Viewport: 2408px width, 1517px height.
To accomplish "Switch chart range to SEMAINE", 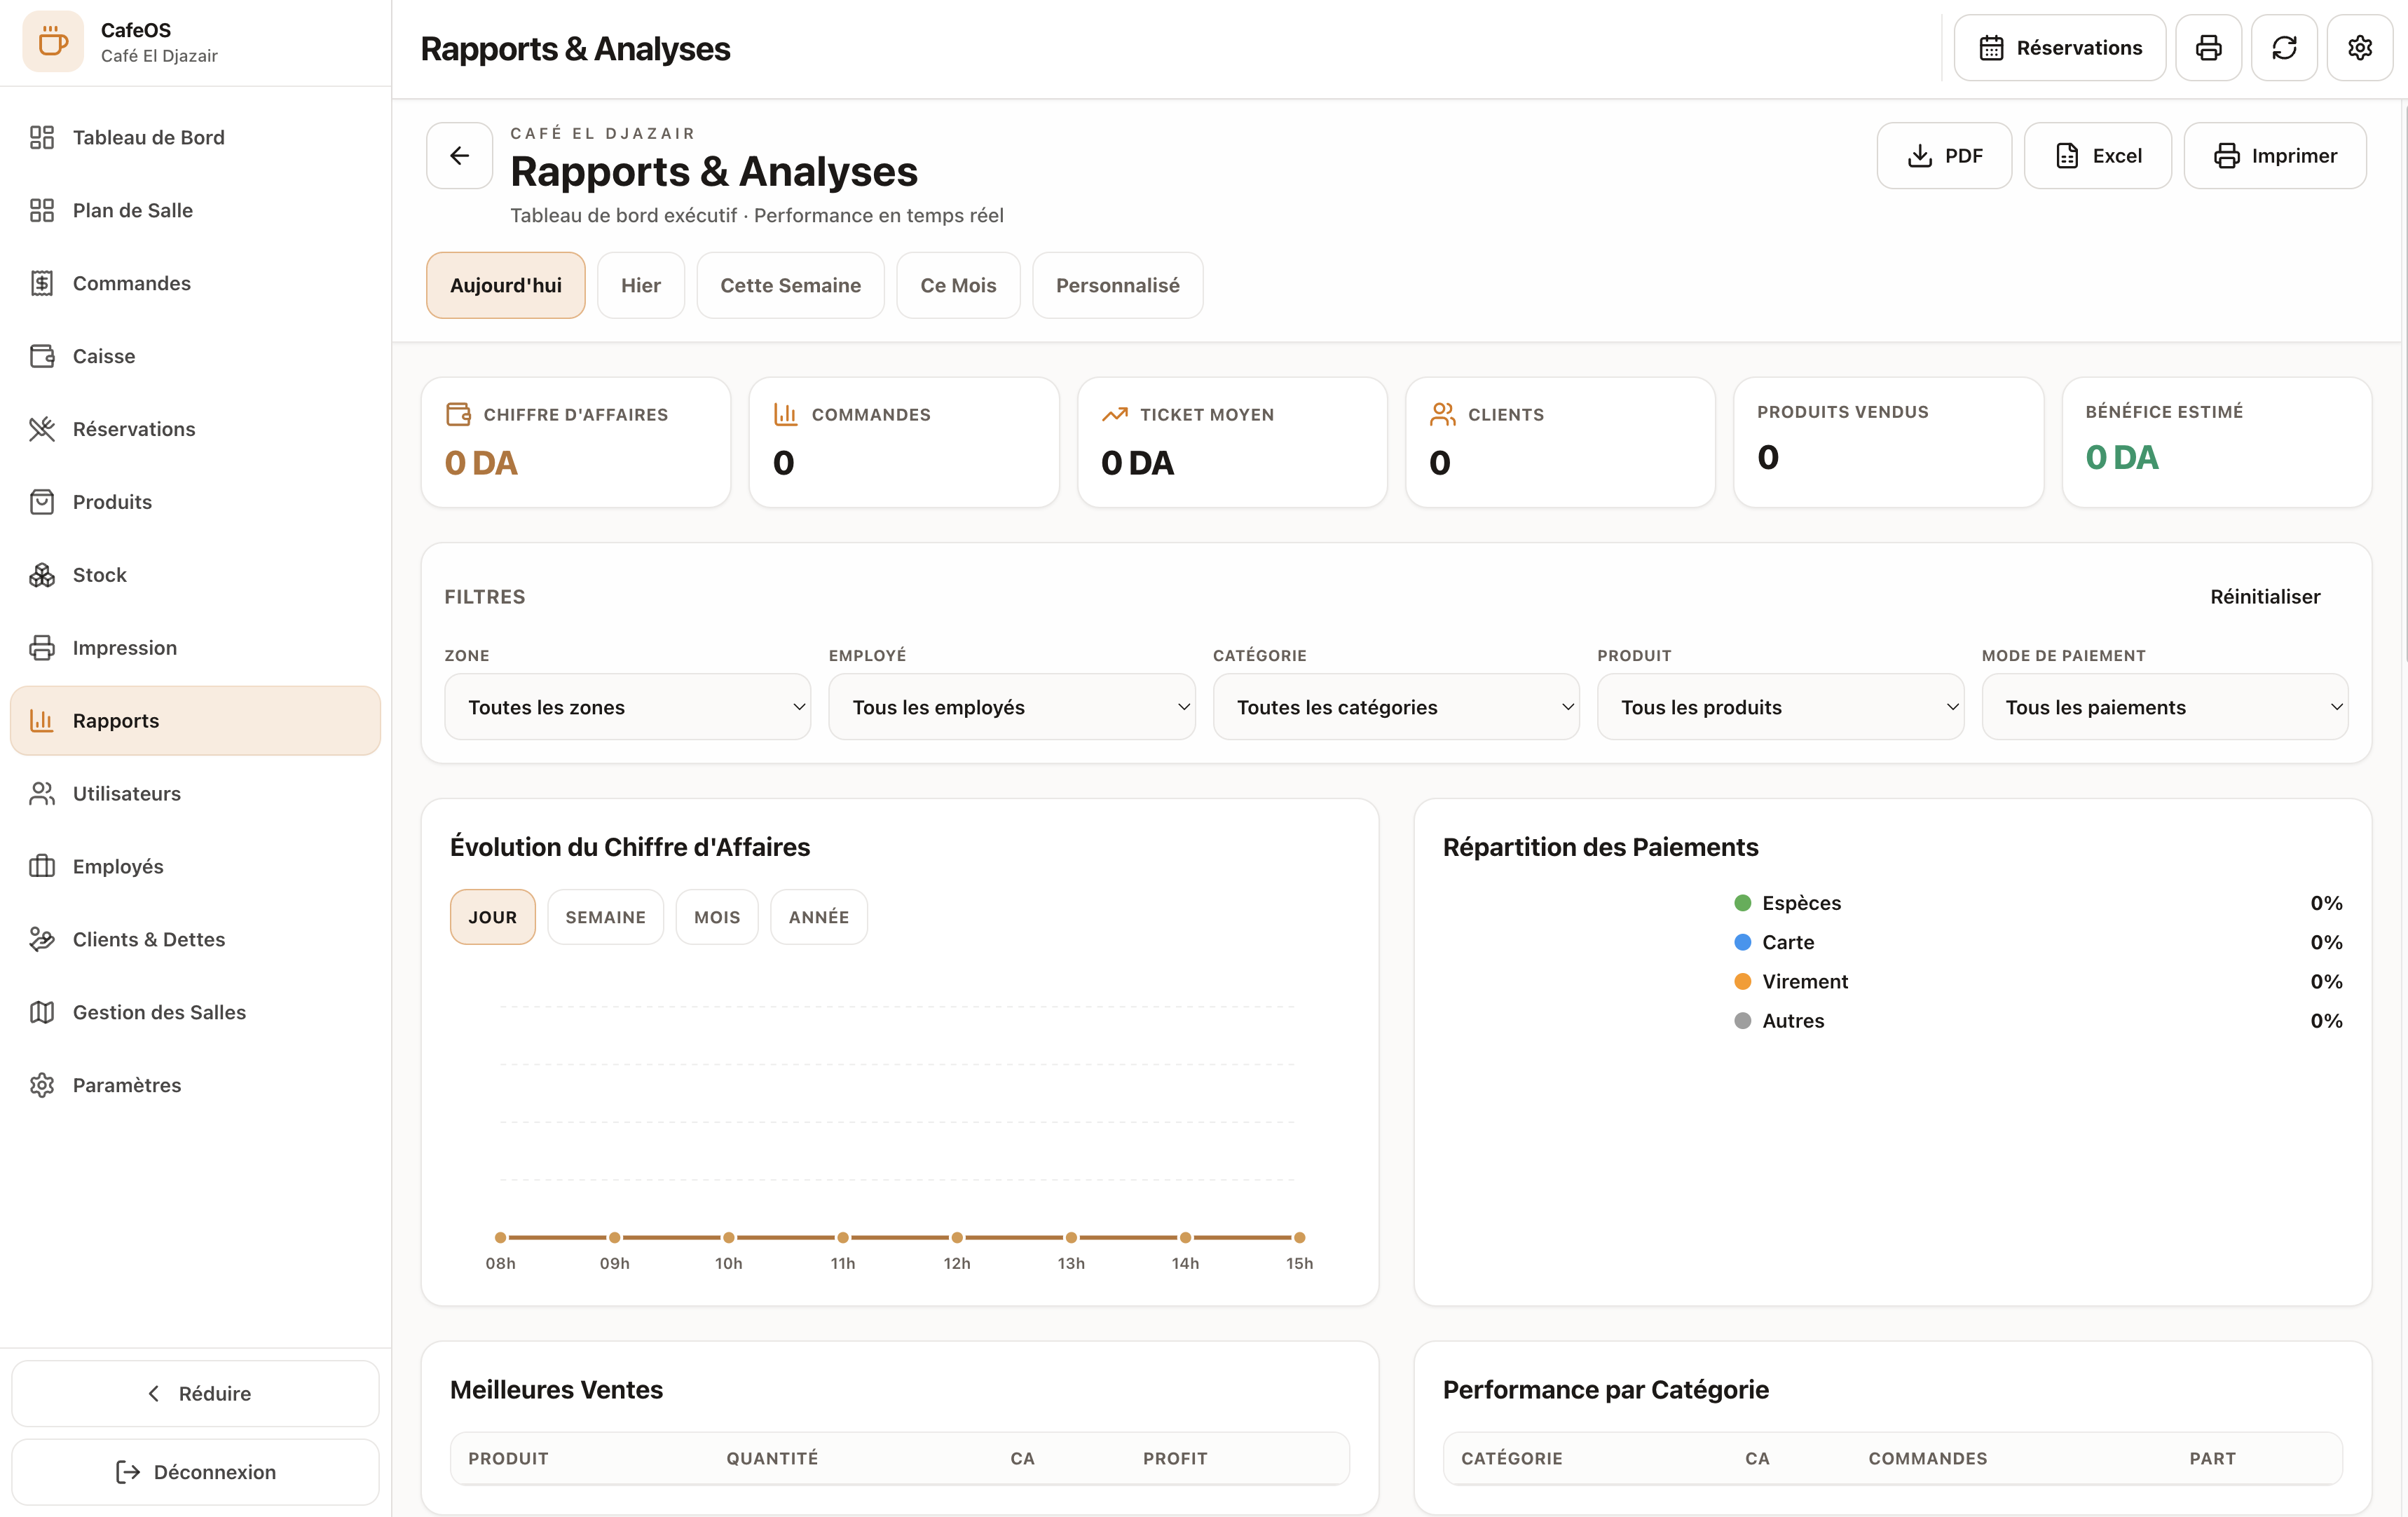I will pos(605,917).
